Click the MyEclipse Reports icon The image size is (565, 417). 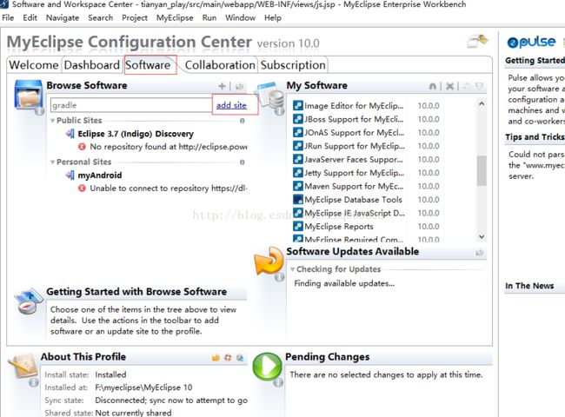[x=297, y=226]
